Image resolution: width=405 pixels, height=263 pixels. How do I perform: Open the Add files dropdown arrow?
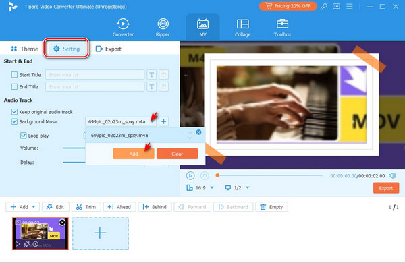[x=34, y=207]
